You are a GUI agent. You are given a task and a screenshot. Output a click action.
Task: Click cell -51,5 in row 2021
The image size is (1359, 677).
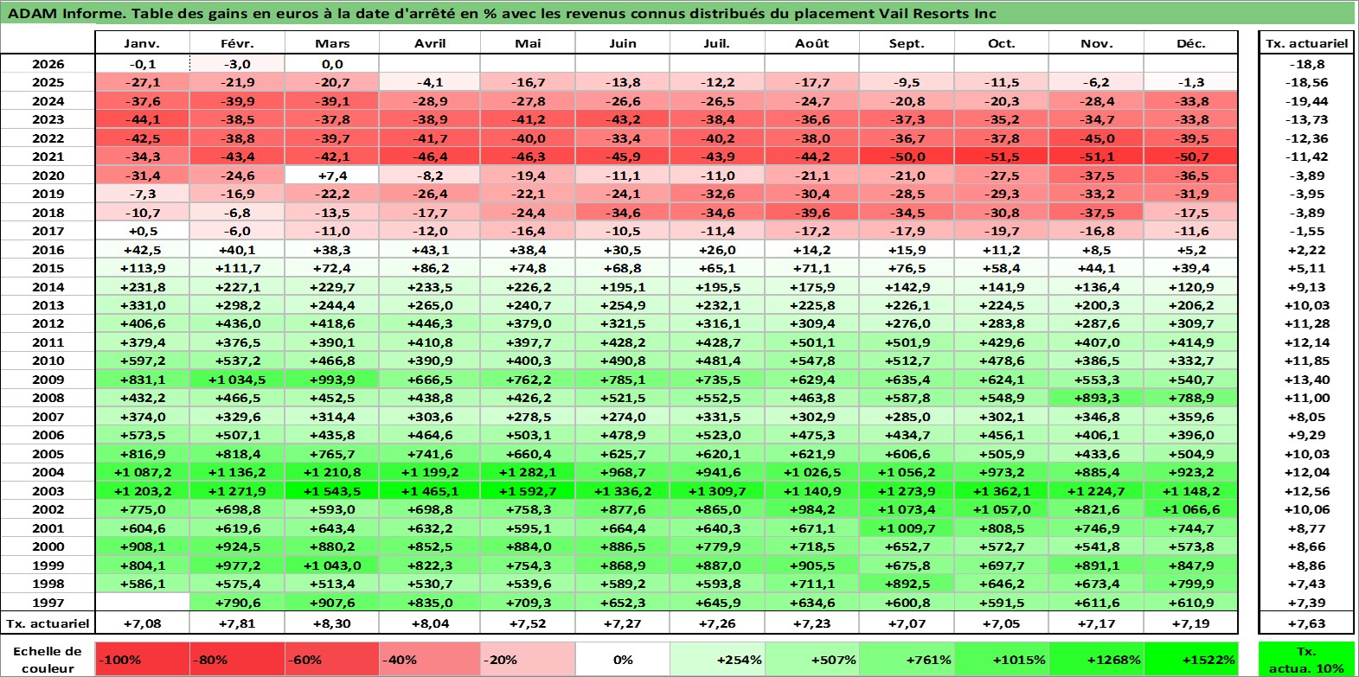click(x=1002, y=156)
